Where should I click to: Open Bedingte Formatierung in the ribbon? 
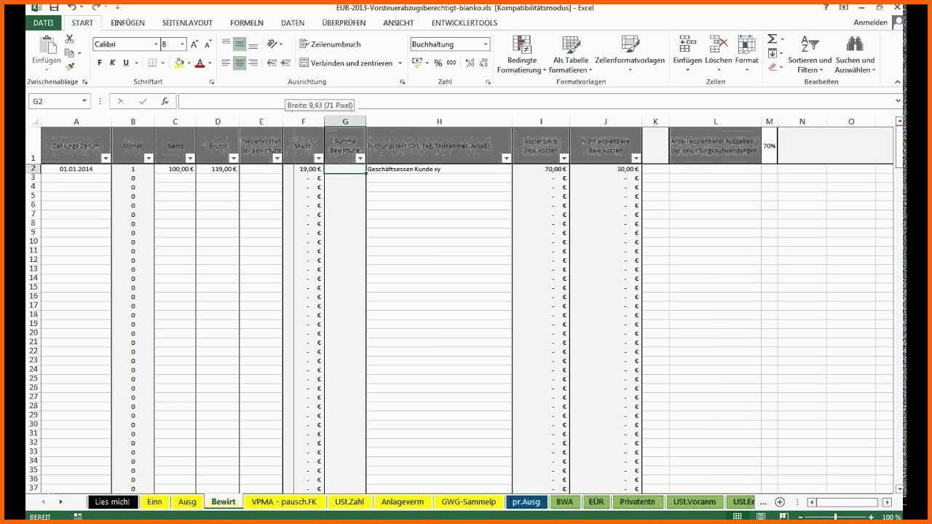[521, 55]
